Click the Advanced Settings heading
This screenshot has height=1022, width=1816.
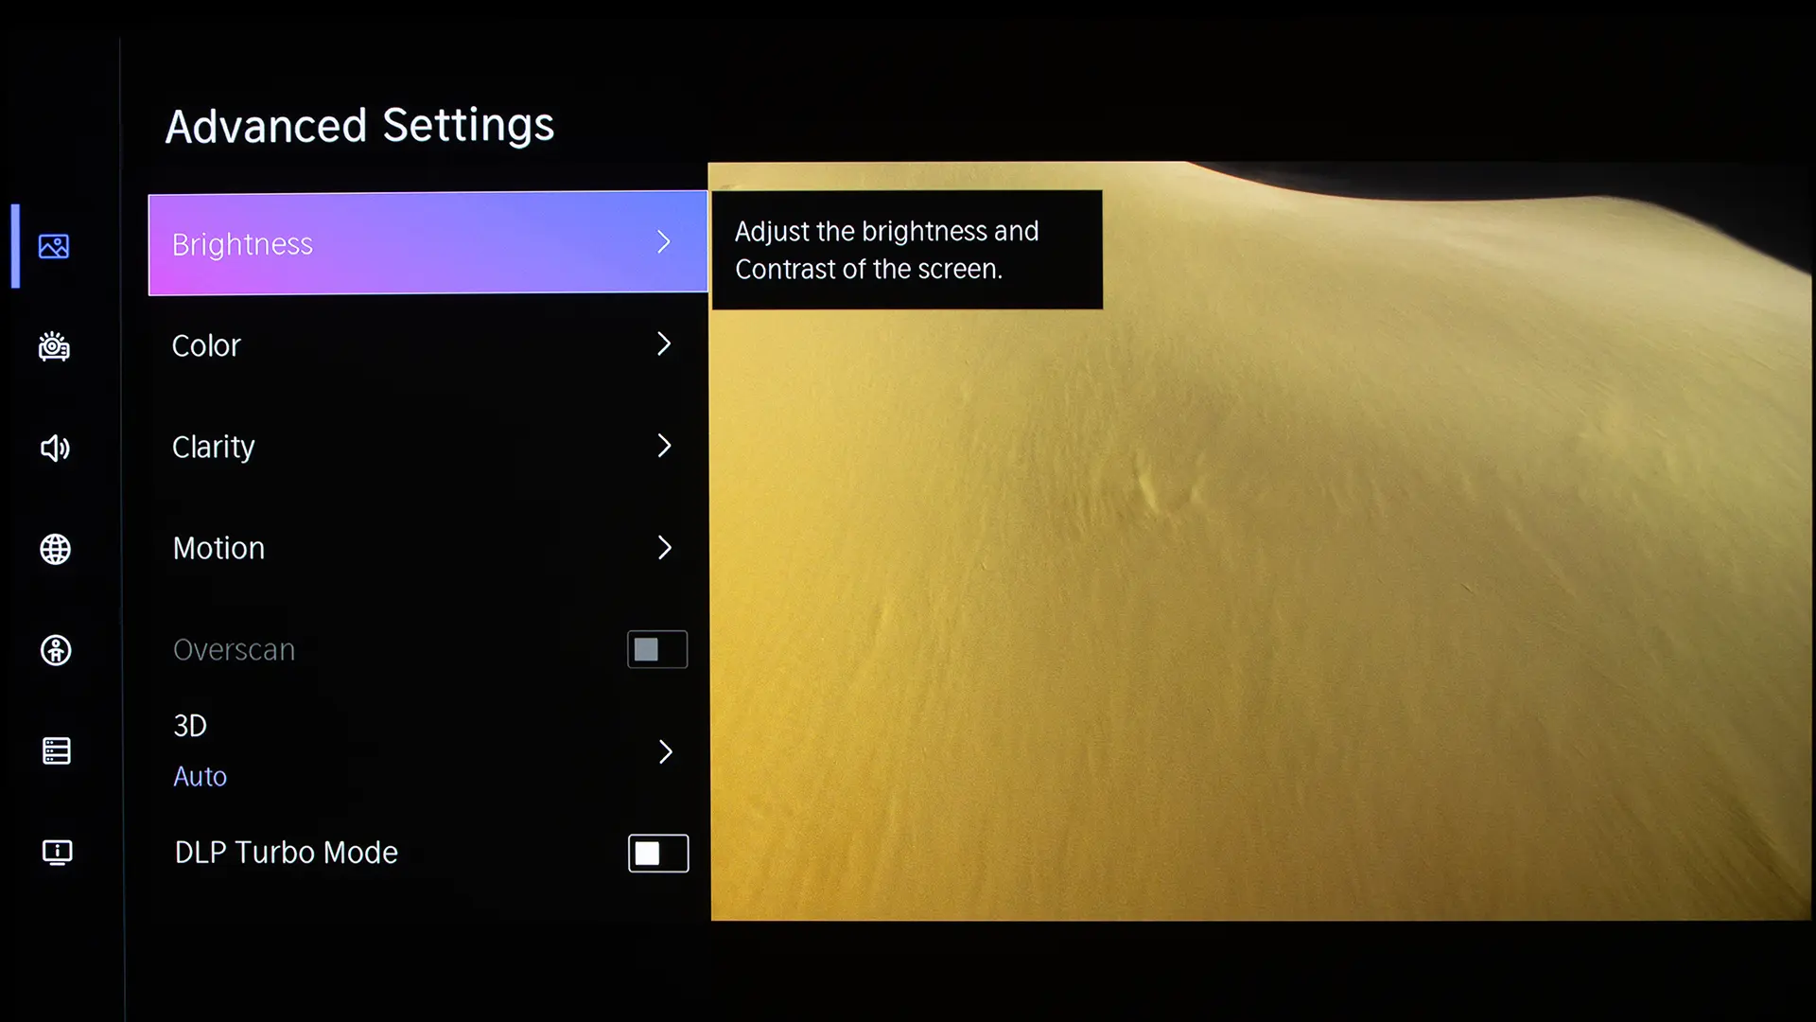(359, 126)
